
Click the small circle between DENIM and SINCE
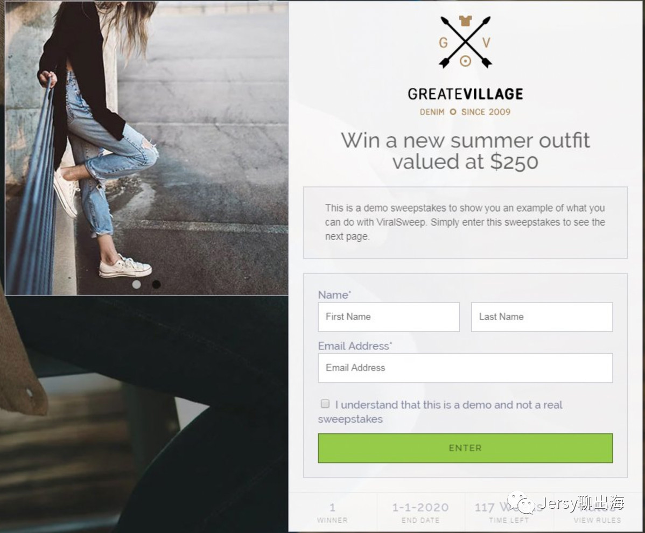pyautogui.click(x=453, y=112)
